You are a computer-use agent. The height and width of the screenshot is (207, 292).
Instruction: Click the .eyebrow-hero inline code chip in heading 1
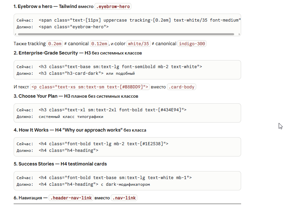coord(113,6)
